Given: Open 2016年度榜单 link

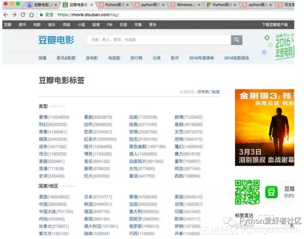Looking at the screenshot, I should [201, 58].
